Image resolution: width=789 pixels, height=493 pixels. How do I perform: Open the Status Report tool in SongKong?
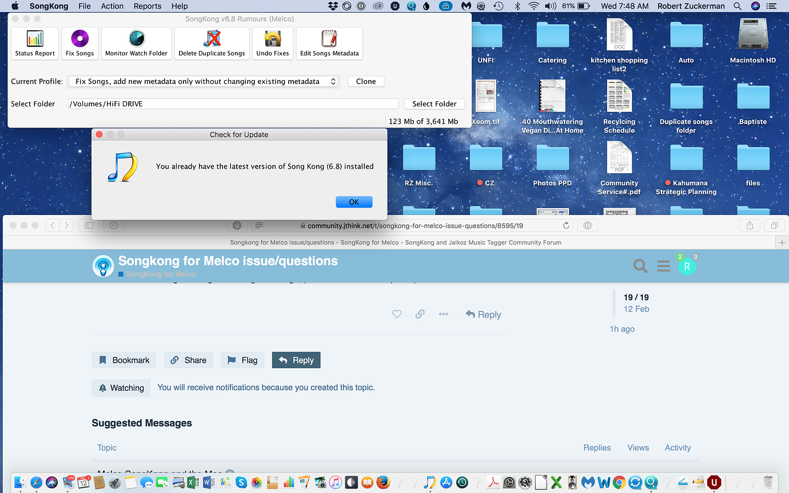point(35,43)
